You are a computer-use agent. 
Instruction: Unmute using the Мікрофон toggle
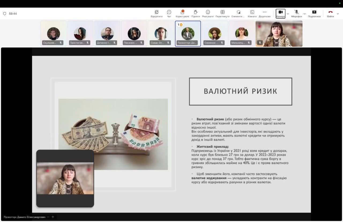click(x=297, y=12)
